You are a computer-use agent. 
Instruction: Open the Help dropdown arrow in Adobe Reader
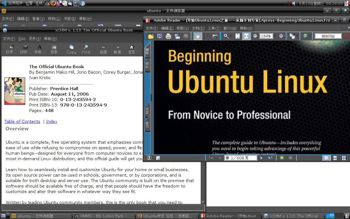pos(310,36)
